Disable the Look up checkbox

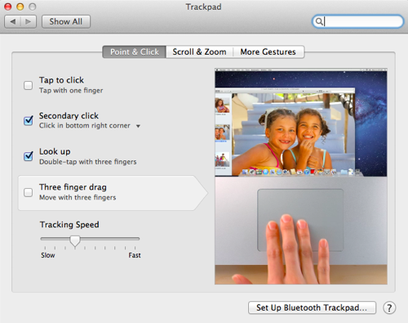[x=29, y=156]
